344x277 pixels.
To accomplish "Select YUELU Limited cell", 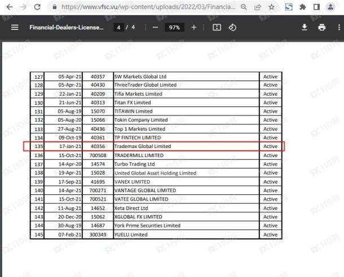I will coord(186,235).
